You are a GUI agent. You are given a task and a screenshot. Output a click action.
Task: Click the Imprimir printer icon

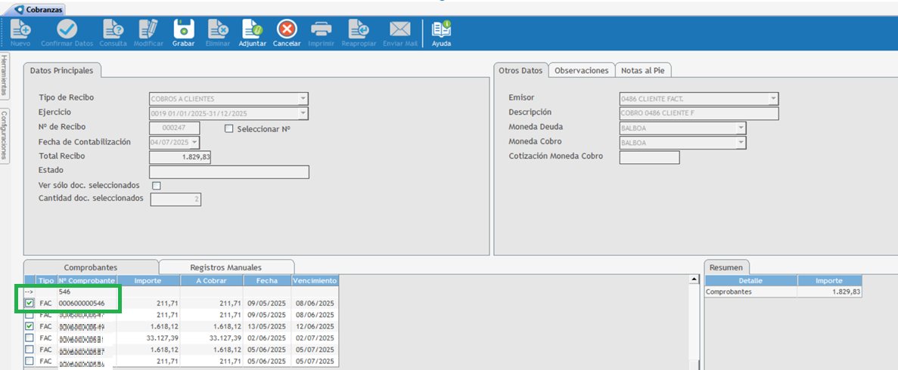322,30
